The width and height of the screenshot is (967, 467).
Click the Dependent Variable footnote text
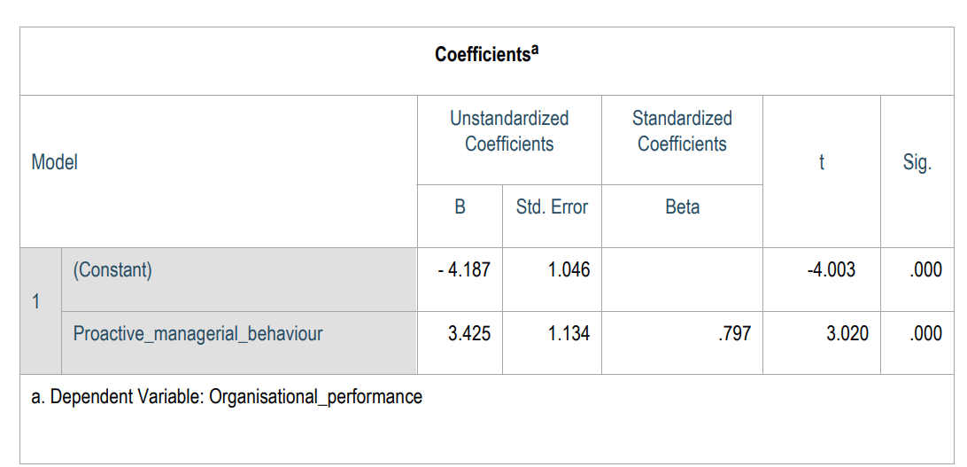tap(227, 397)
